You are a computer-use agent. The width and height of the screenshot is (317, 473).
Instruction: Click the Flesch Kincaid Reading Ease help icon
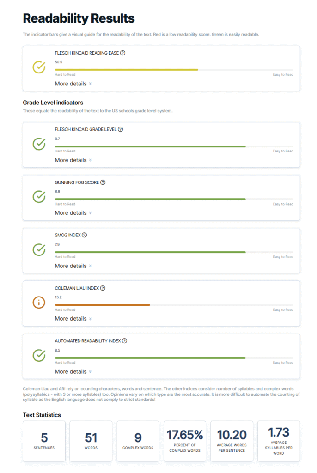coord(122,53)
